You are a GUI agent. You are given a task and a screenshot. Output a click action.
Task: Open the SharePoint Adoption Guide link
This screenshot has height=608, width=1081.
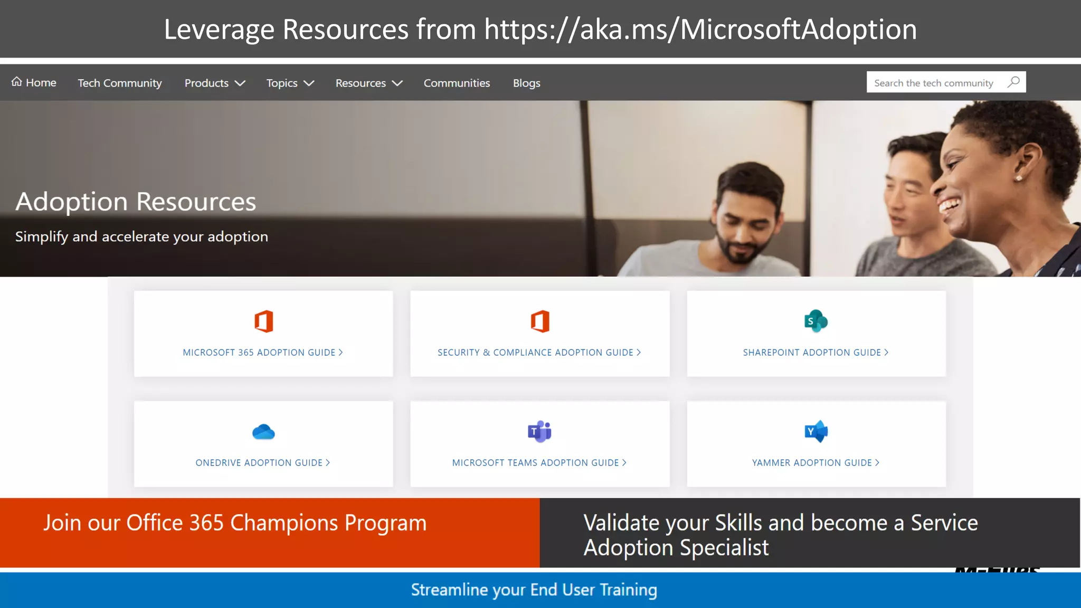pos(816,352)
